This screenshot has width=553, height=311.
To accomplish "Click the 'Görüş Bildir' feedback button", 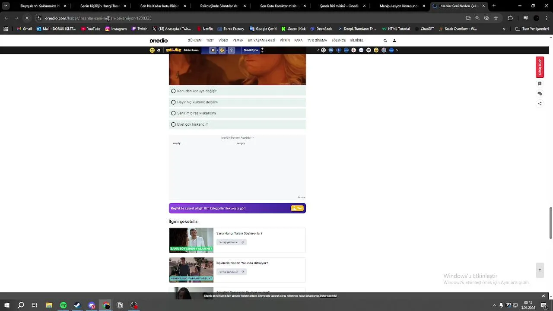I will [540, 67].
